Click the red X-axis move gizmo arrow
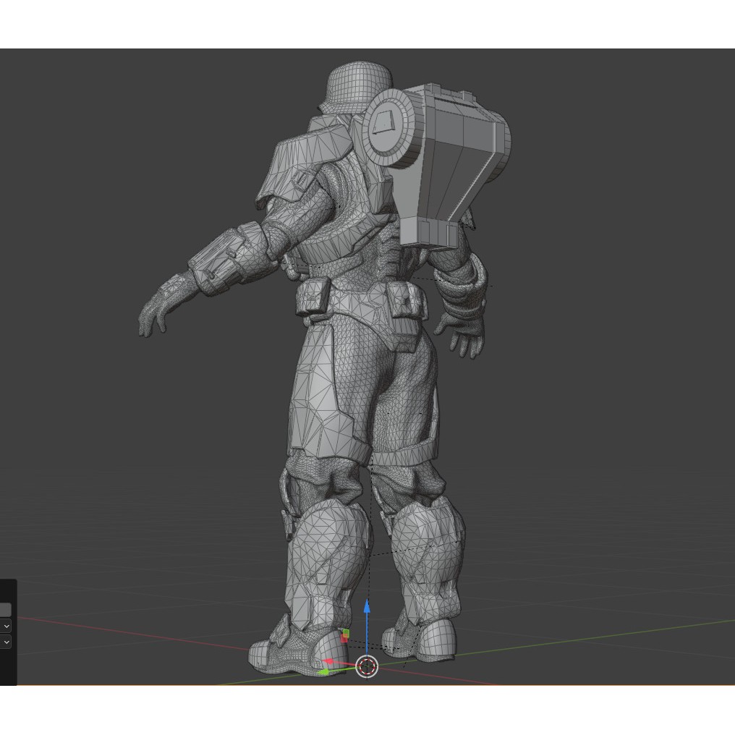Image resolution: width=735 pixels, height=735 pixels. point(328,661)
